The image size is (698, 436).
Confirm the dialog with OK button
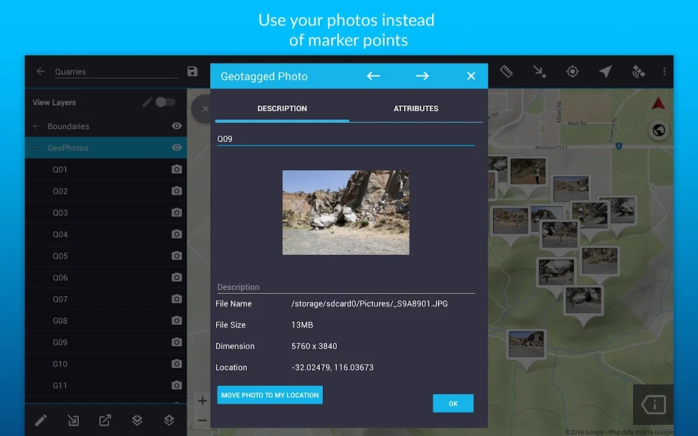(x=453, y=404)
